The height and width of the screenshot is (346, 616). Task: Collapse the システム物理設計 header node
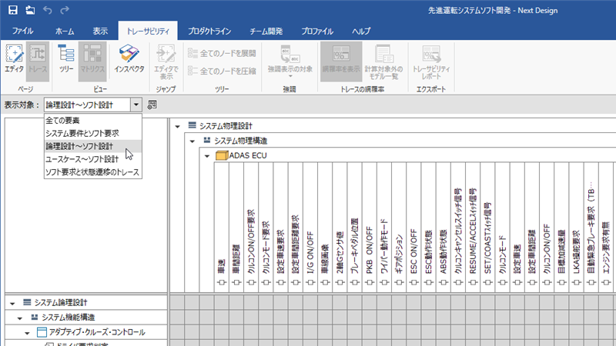pyautogui.click(x=178, y=126)
